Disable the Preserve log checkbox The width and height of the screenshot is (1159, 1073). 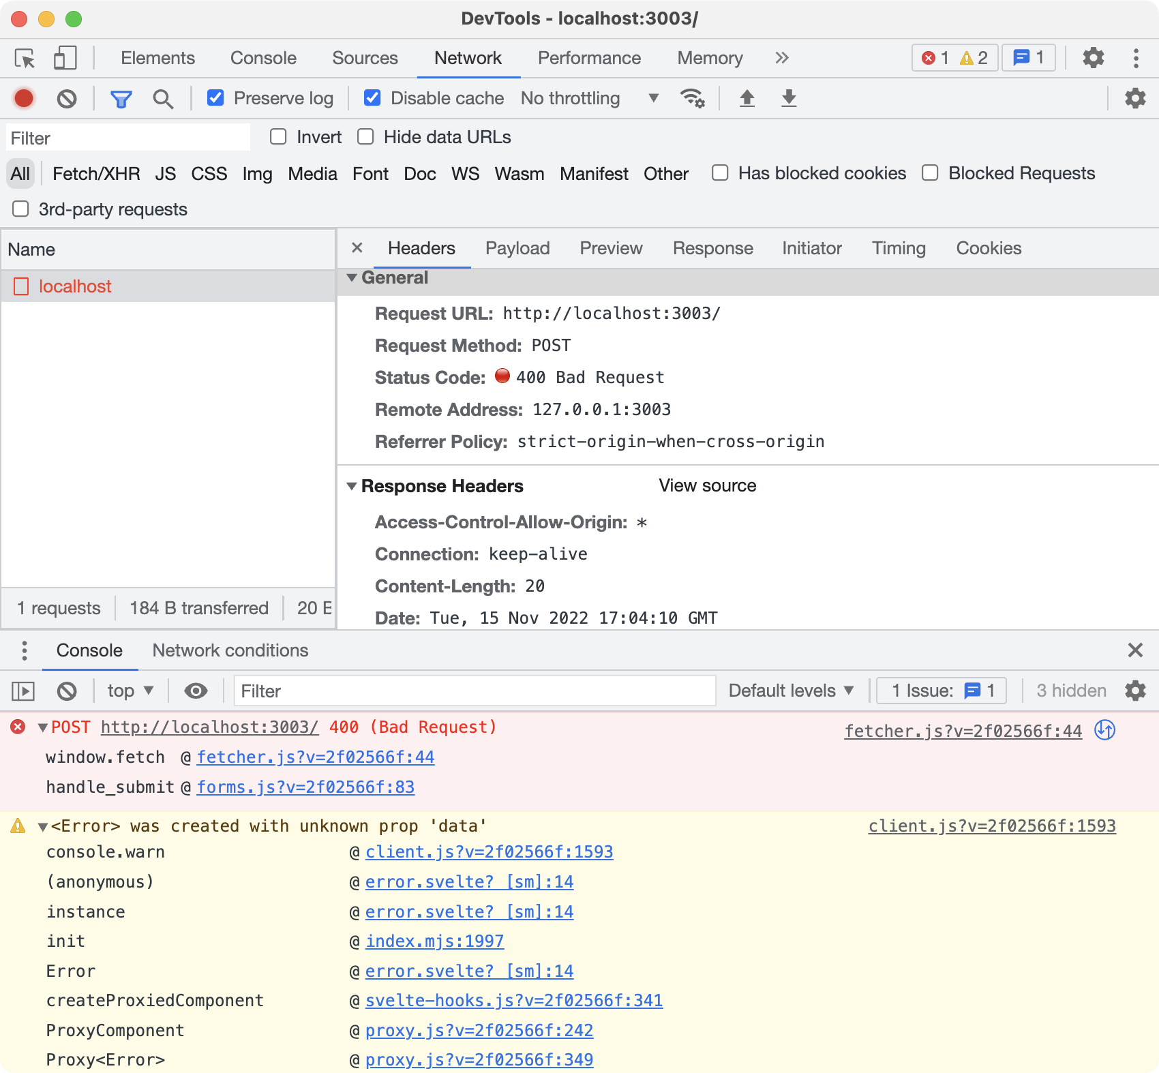point(215,97)
